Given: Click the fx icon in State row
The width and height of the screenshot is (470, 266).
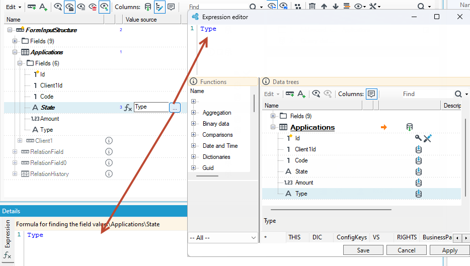Looking at the screenshot, I should click(128, 108).
